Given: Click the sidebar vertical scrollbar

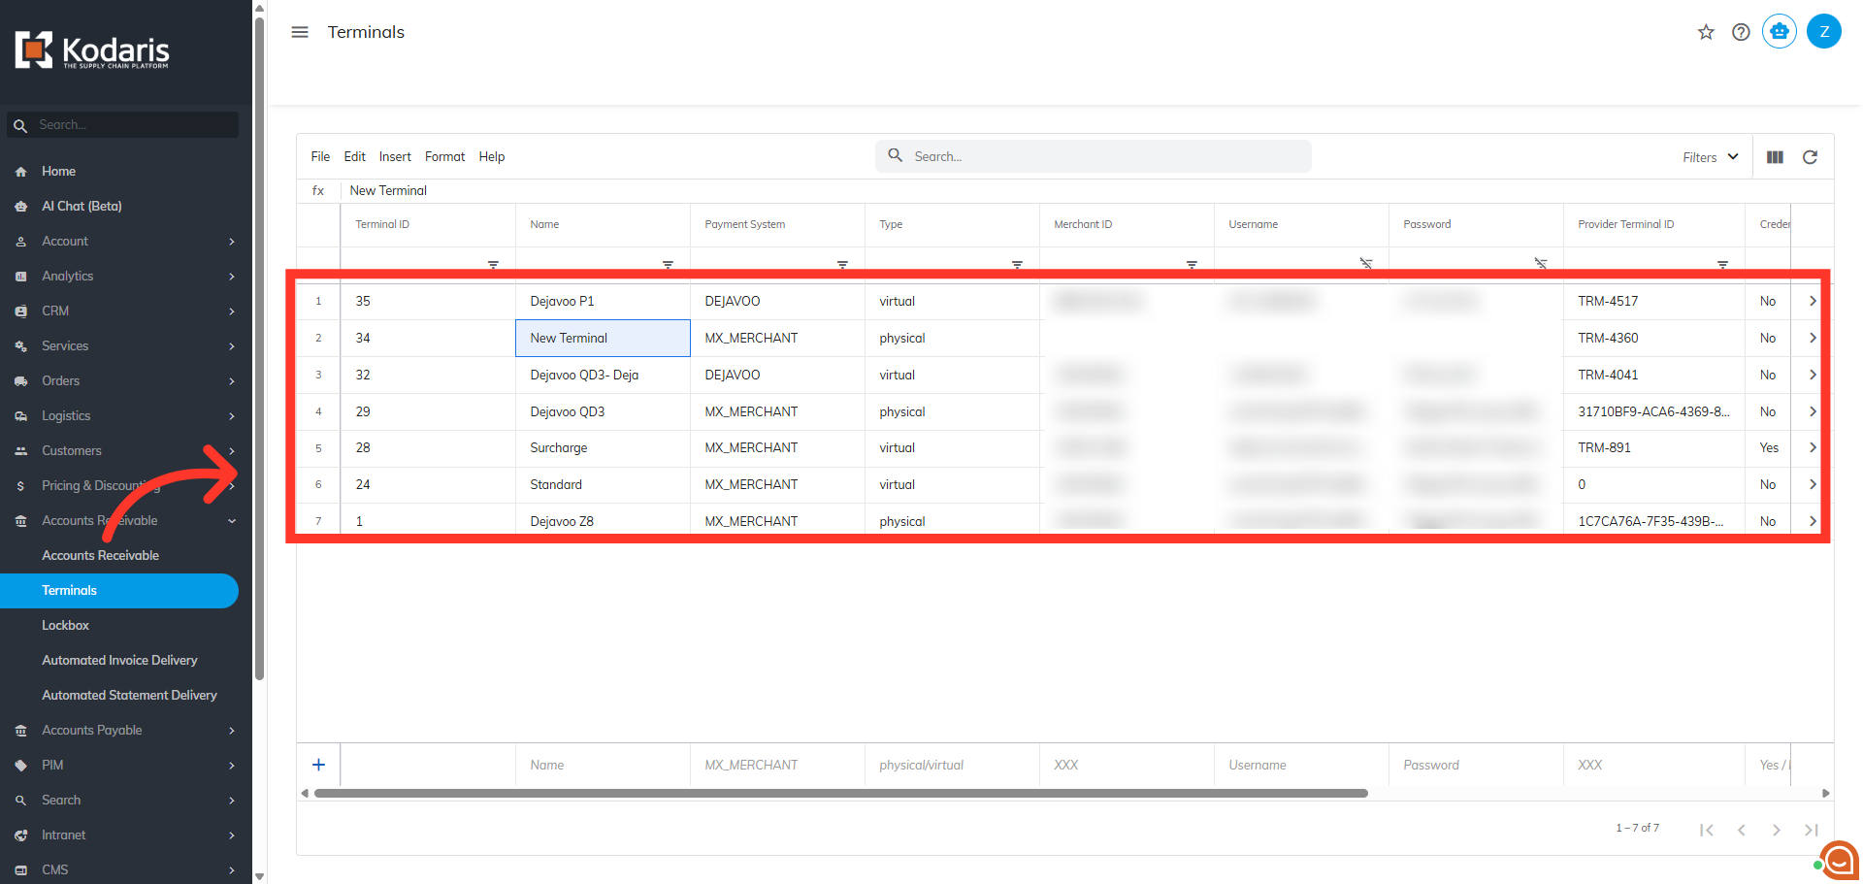Looking at the screenshot, I should (x=259, y=349).
